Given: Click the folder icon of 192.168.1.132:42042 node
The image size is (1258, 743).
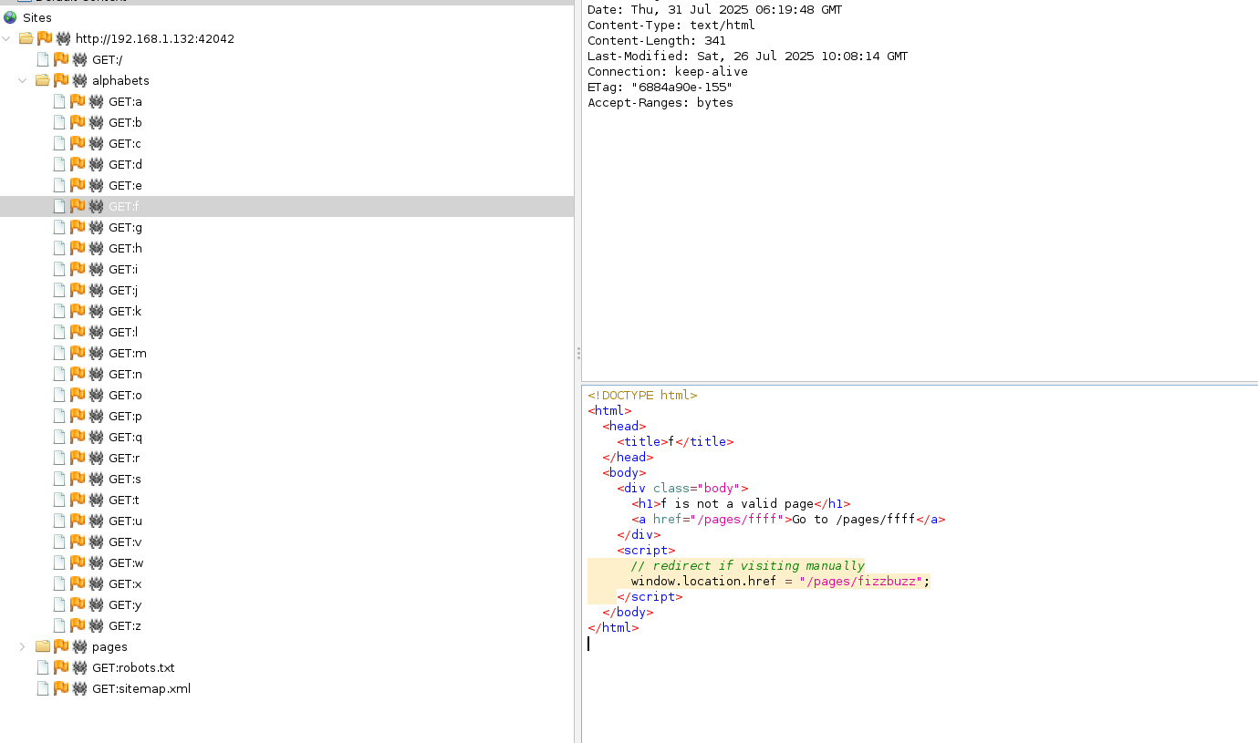Looking at the screenshot, I should (26, 38).
